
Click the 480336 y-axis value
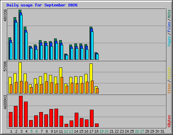pyautogui.click(x=5, y=15)
